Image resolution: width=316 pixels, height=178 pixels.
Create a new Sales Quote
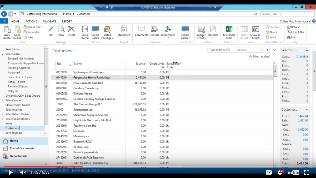[x=6, y=33]
